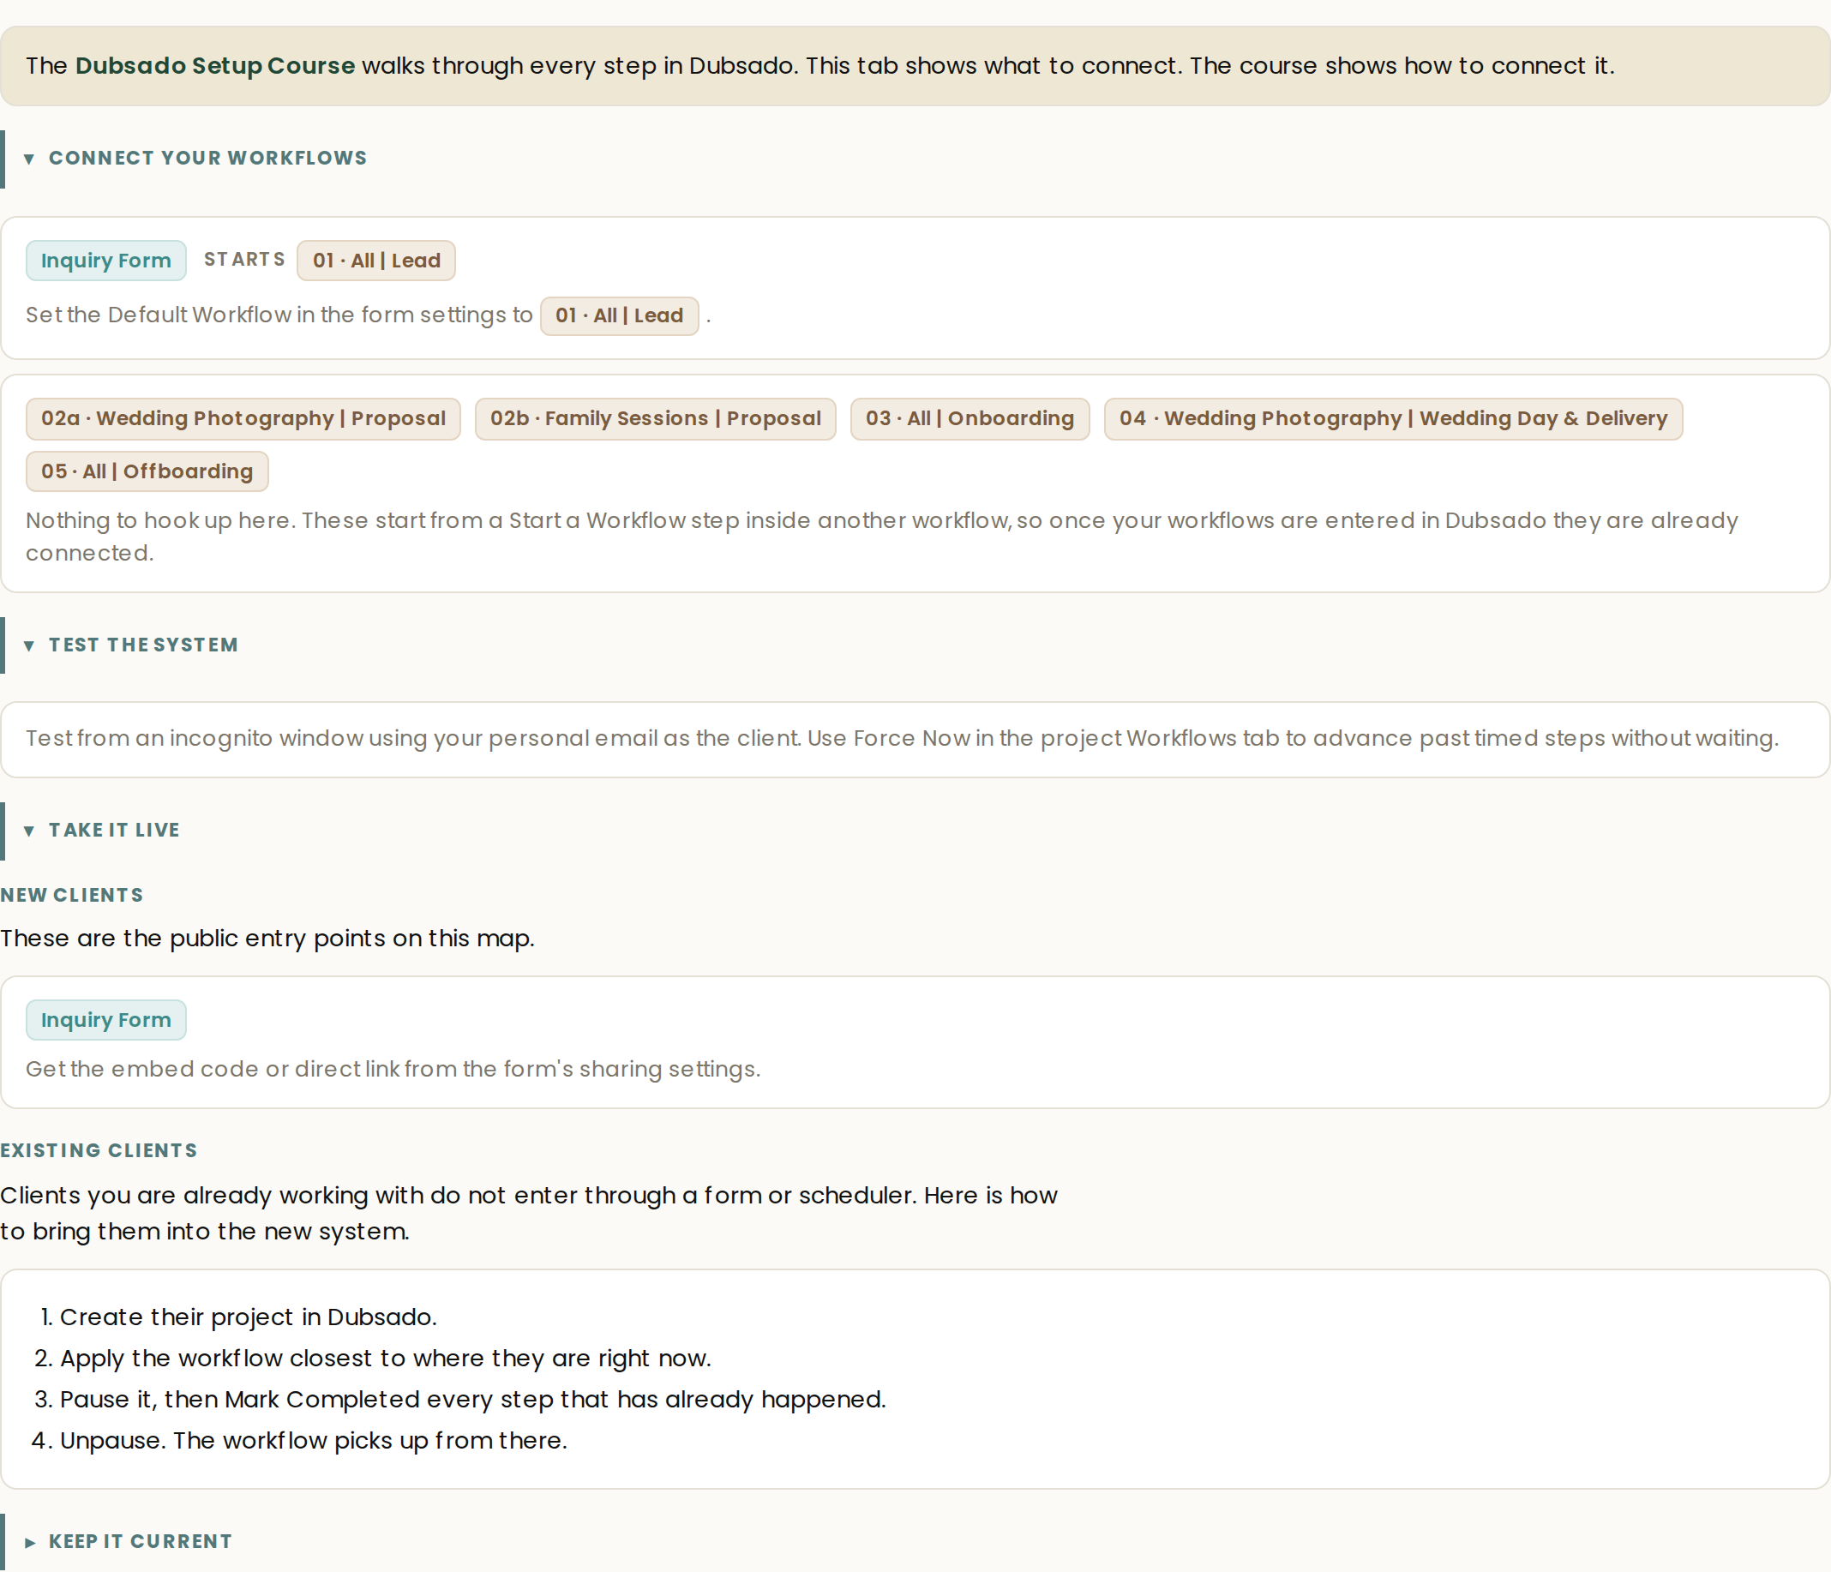Collapse the Take It Live section
The width and height of the screenshot is (1831, 1572).
click(29, 831)
